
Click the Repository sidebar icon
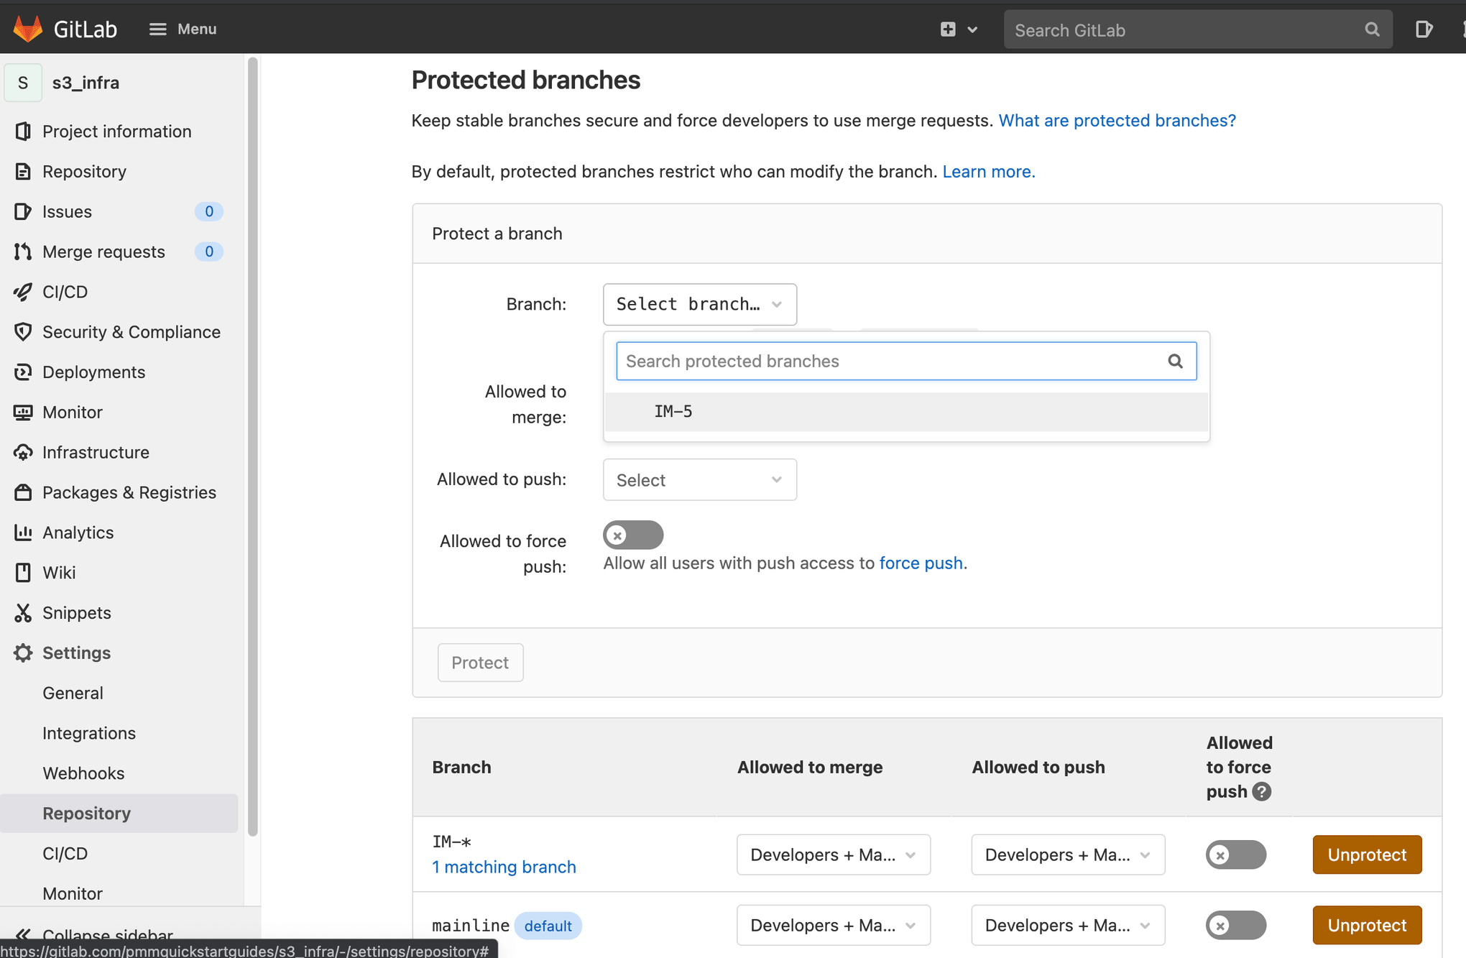click(x=22, y=171)
